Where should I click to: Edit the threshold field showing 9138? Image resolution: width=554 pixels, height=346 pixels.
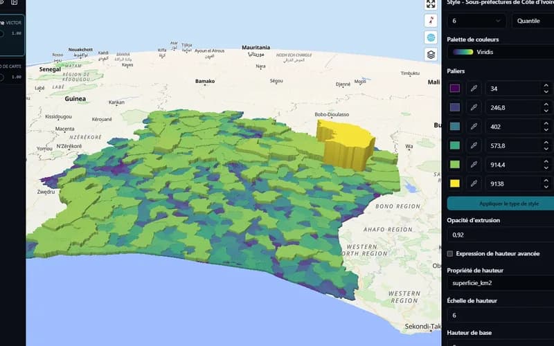(519, 183)
